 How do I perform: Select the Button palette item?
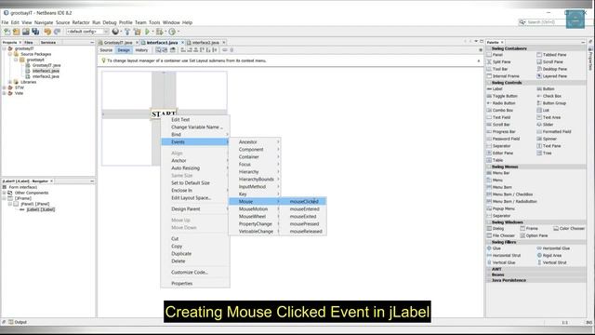tap(546, 89)
